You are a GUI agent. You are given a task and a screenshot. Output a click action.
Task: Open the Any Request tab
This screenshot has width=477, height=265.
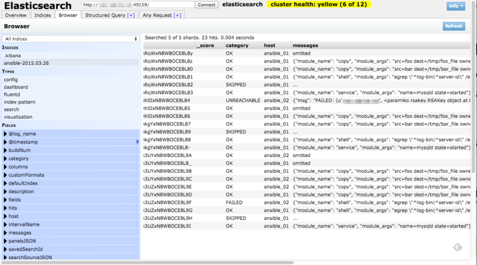pos(162,15)
